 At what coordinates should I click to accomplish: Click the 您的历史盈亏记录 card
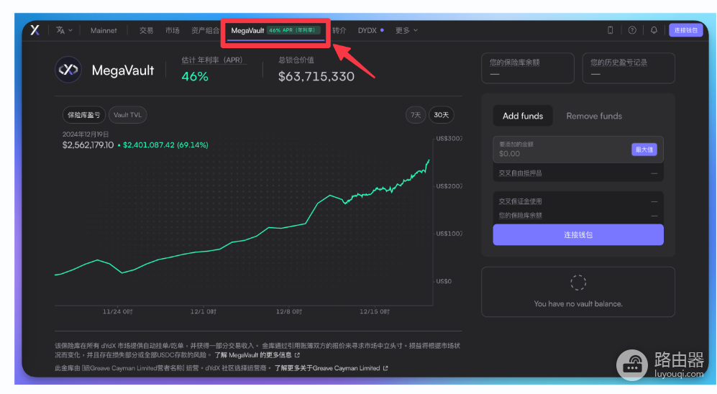tap(629, 68)
